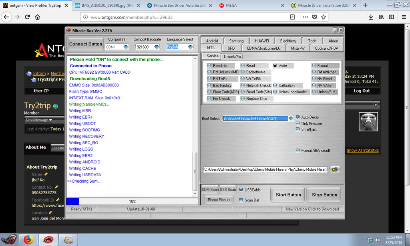The width and height of the screenshot is (410, 246).
Task: Click Miracle Box icon in the taskbar
Action: pyautogui.click(x=48, y=240)
